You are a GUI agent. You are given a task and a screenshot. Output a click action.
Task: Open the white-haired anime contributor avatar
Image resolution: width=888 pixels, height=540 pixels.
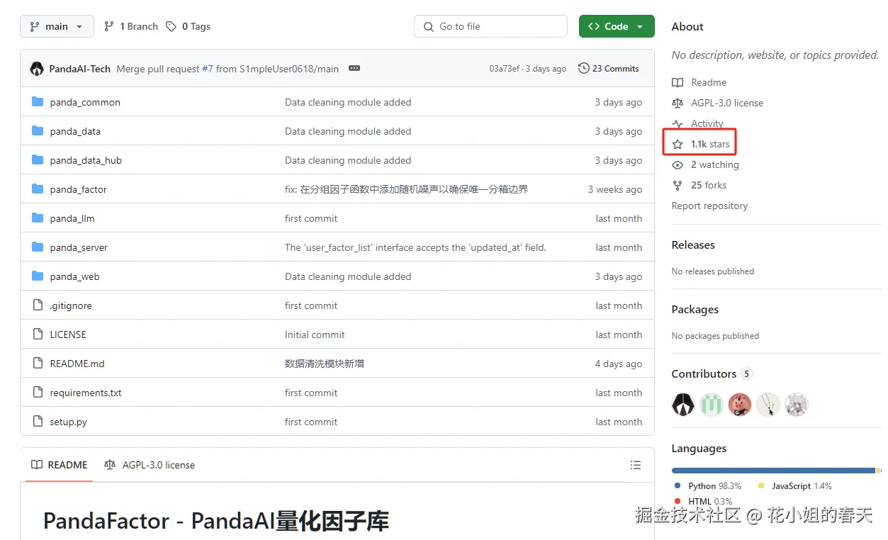797,405
